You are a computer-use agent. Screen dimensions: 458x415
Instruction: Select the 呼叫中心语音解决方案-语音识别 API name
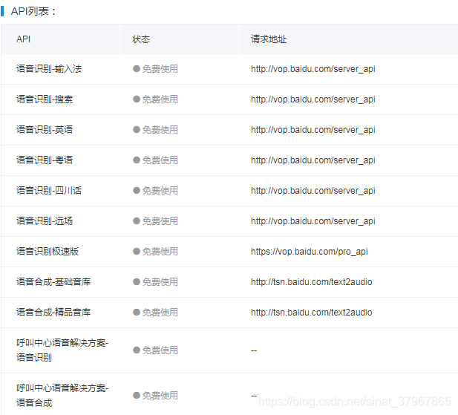pos(62,350)
